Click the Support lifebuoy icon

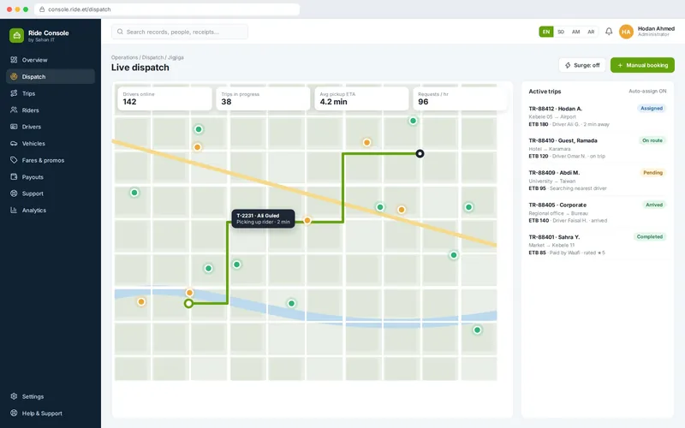pos(14,193)
